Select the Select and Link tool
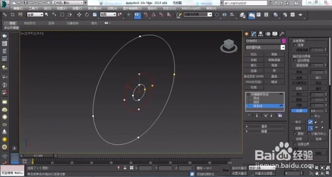332x177 pixels. (5, 15)
